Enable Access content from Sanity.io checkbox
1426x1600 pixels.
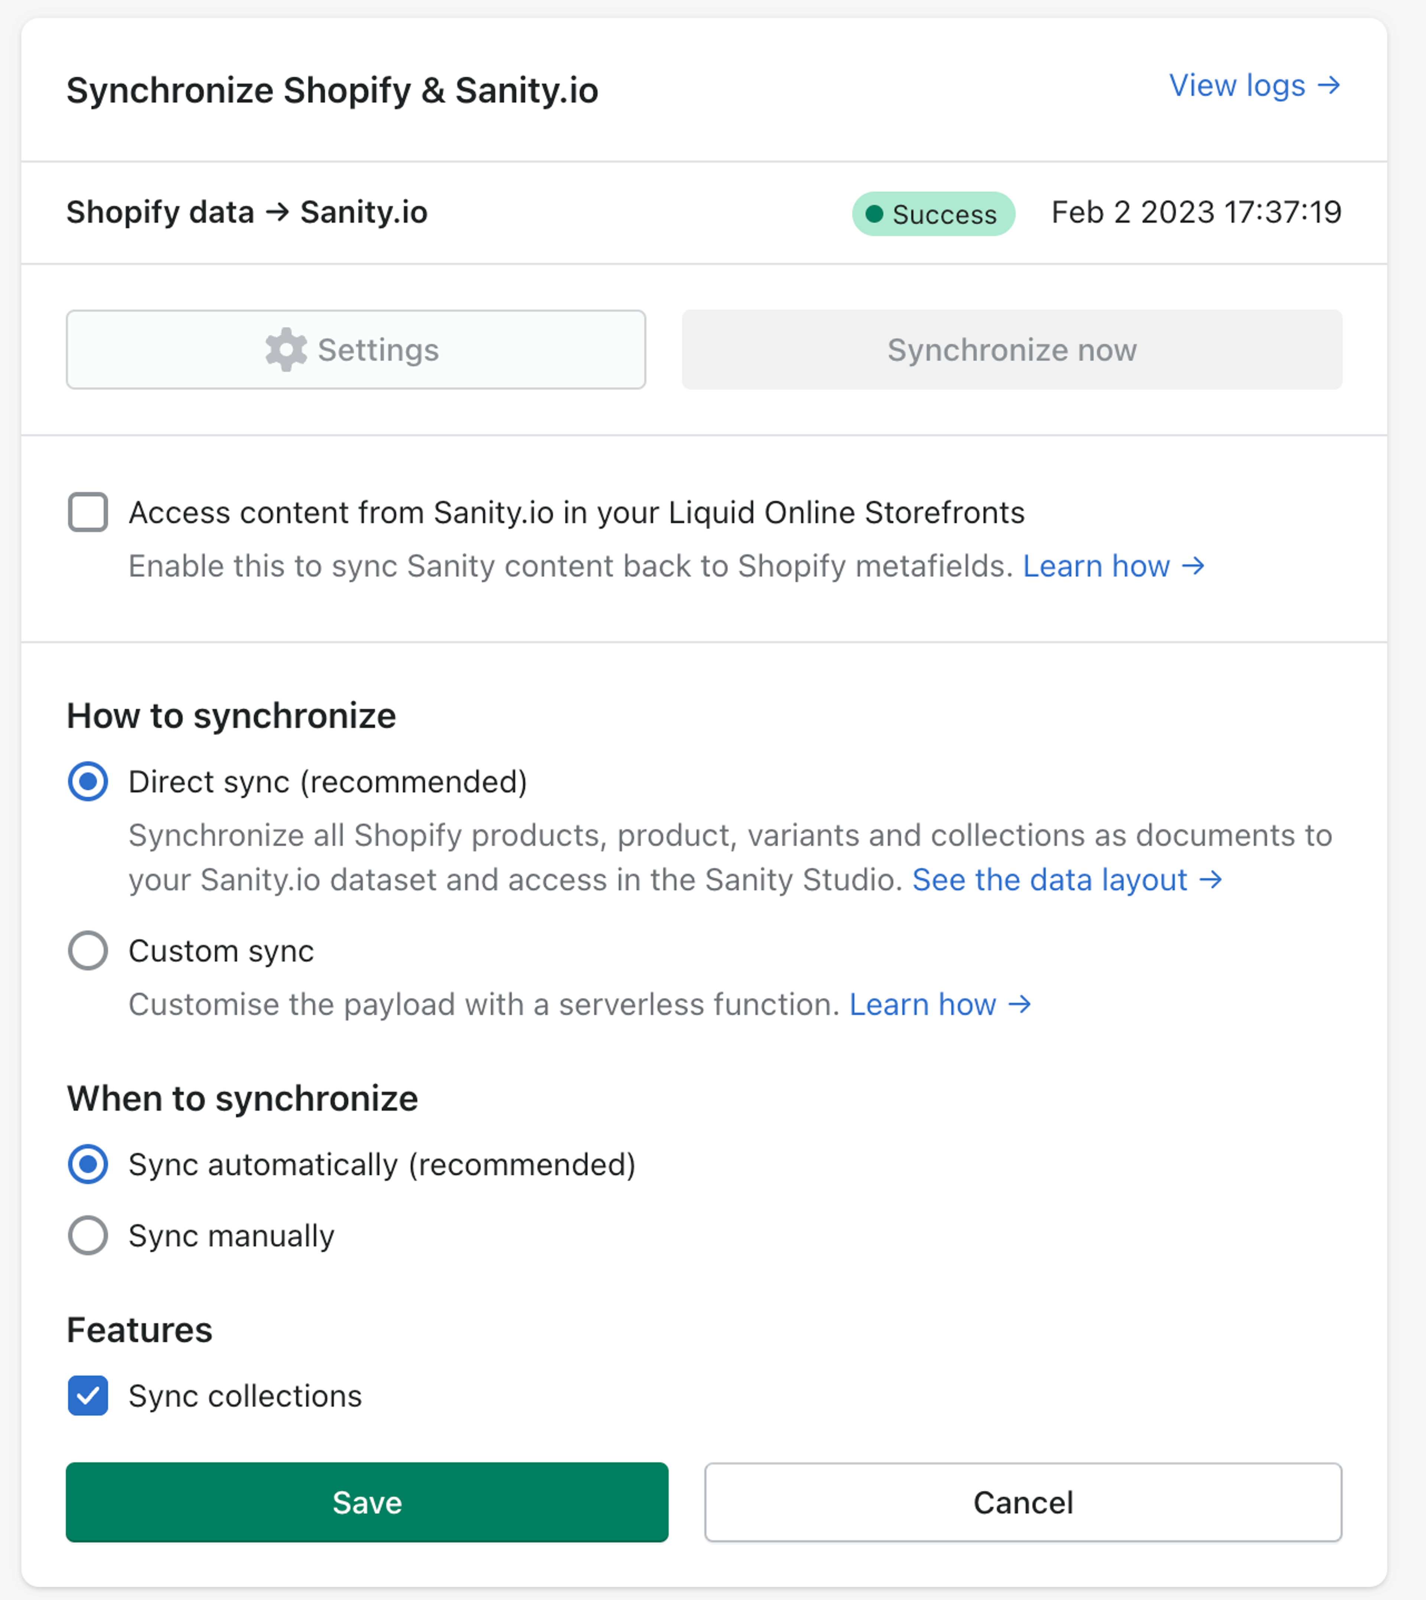[x=88, y=512]
